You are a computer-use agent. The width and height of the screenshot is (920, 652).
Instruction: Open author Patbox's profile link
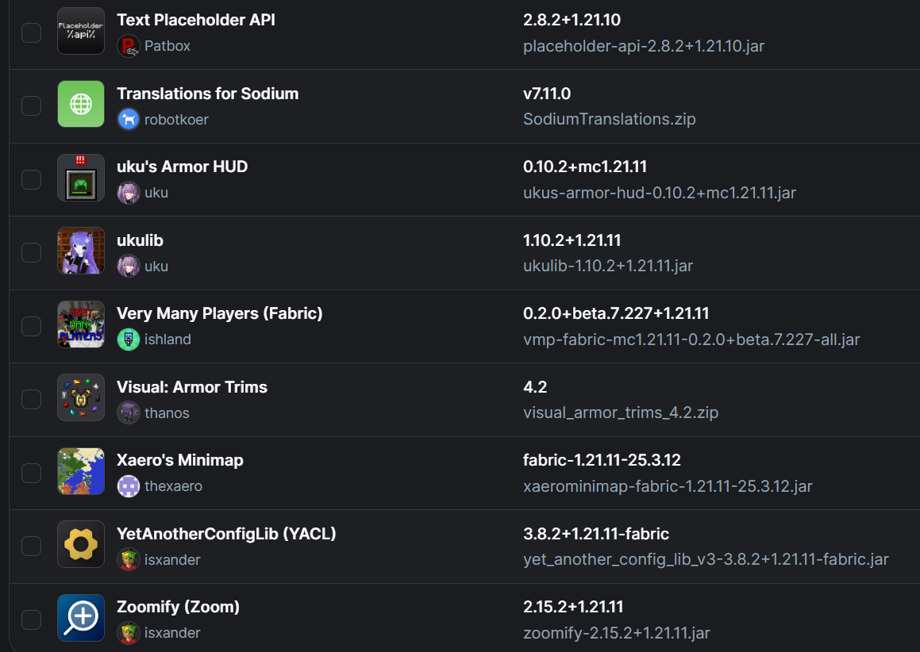tap(167, 46)
